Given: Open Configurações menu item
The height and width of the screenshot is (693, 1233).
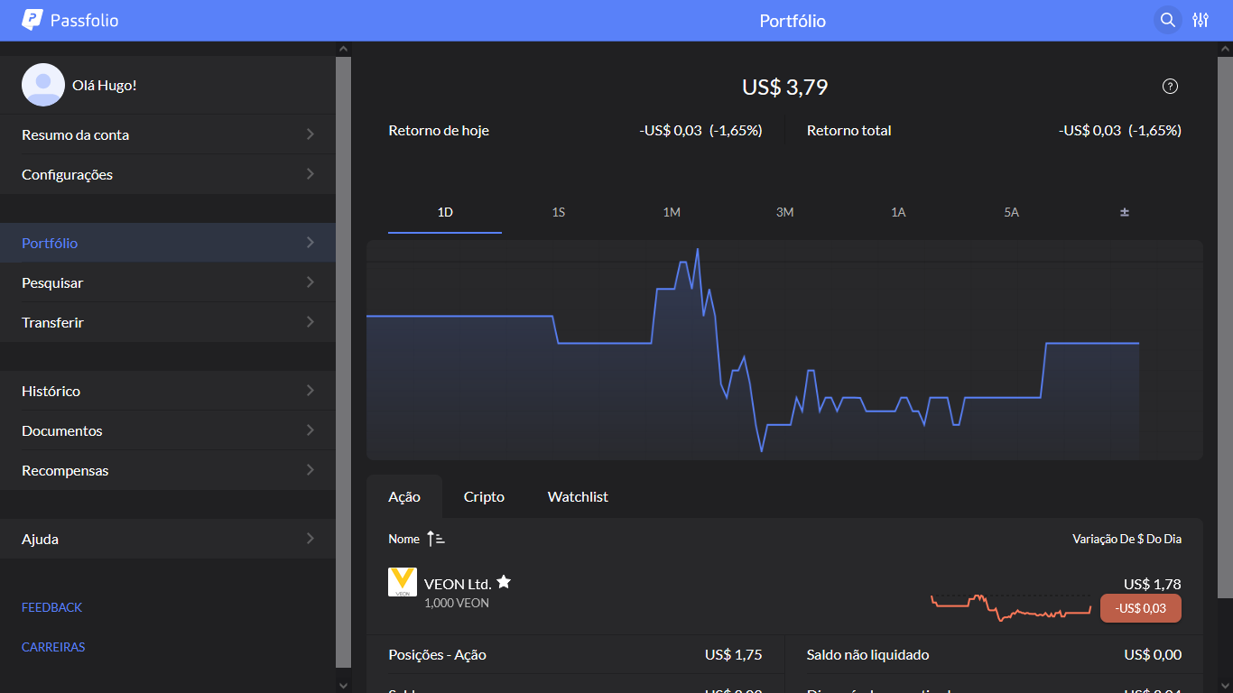Looking at the screenshot, I should pos(168,174).
